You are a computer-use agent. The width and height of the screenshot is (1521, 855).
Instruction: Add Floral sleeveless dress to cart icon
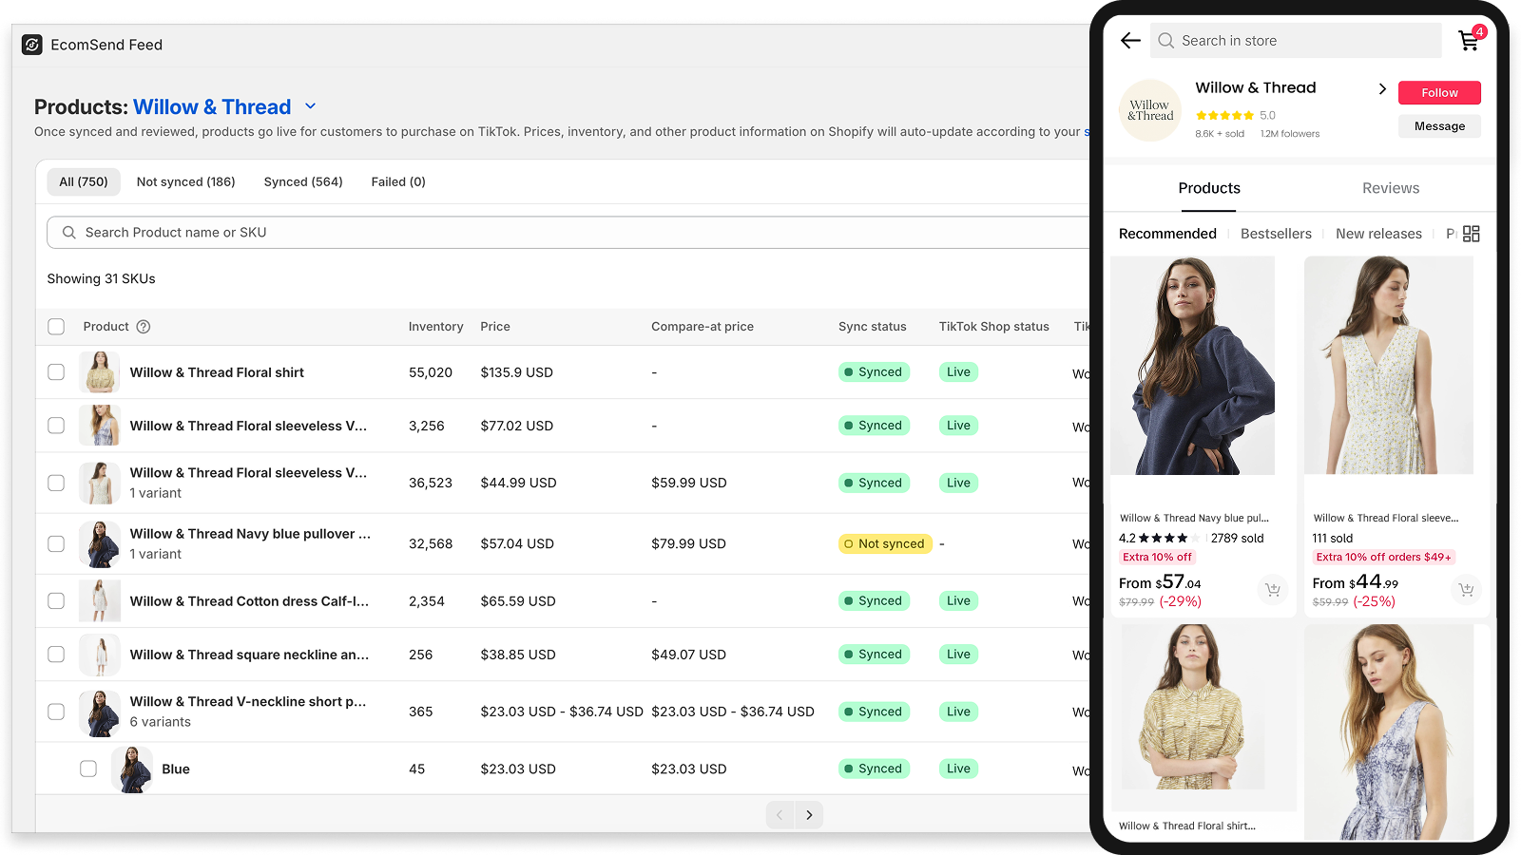1467,590
